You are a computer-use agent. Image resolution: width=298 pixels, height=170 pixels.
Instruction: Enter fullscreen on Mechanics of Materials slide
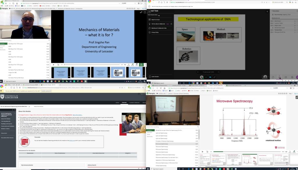[145, 12]
